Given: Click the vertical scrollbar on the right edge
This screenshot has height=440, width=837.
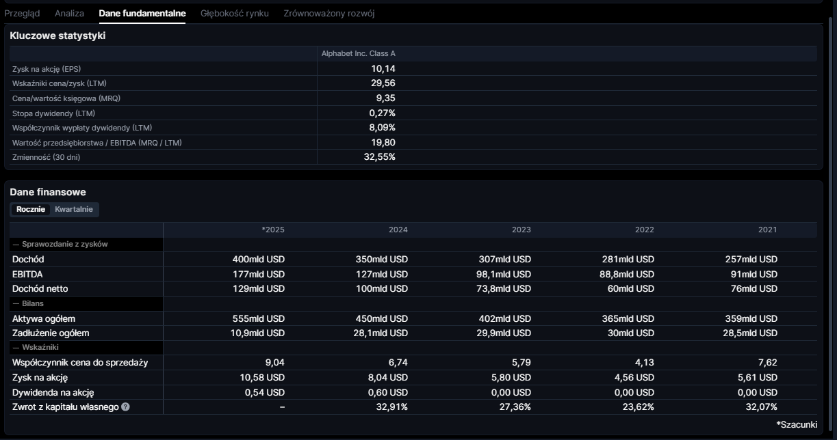Looking at the screenshot, I should click(x=832, y=205).
